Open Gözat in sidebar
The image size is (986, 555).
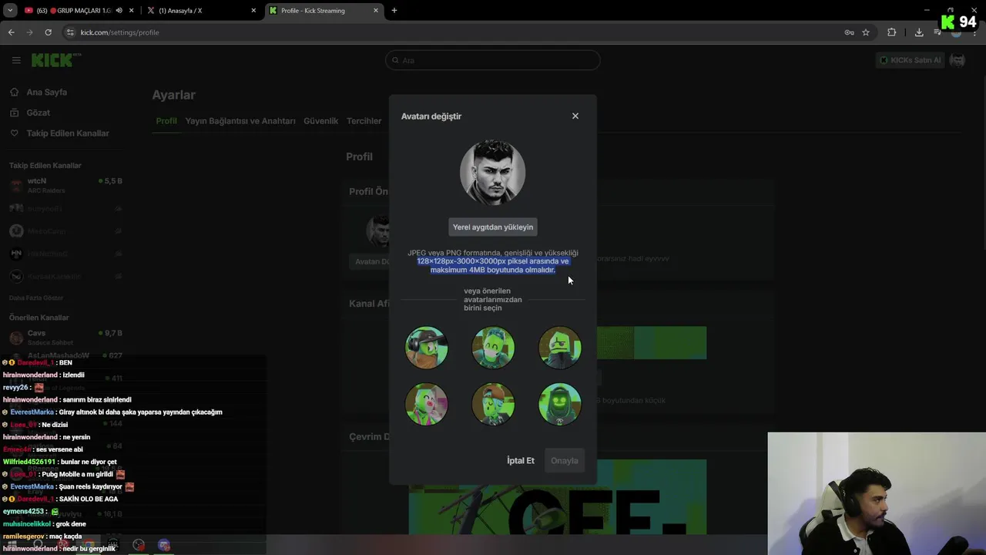pos(39,113)
